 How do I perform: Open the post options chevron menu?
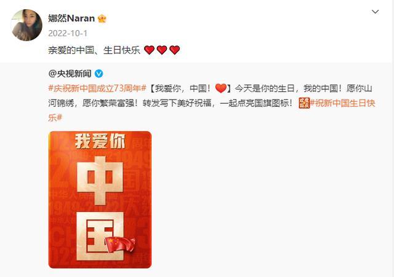[375, 12]
